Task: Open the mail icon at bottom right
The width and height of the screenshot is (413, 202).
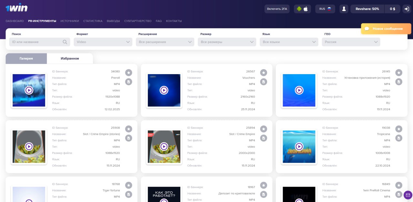Action: pos(408,195)
